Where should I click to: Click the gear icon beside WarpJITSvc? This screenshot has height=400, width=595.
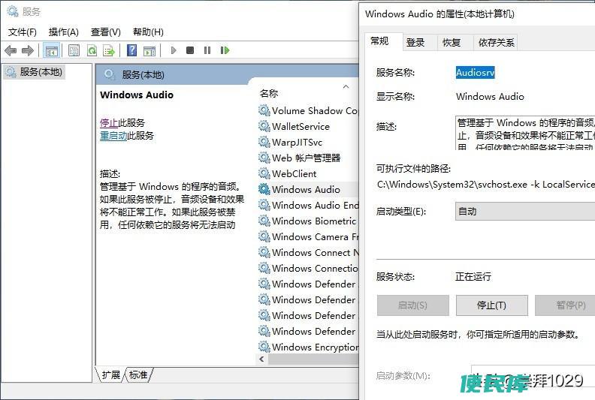click(x=264, y=142)
